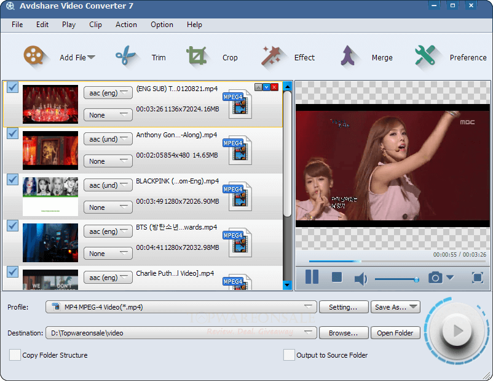Start conversion with the big play button
The width and height of the screenshot is (493, 381).
(457, 331)
